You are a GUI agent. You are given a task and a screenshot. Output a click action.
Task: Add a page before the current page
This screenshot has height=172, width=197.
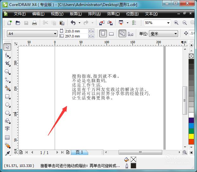click(x=21, y=152)
